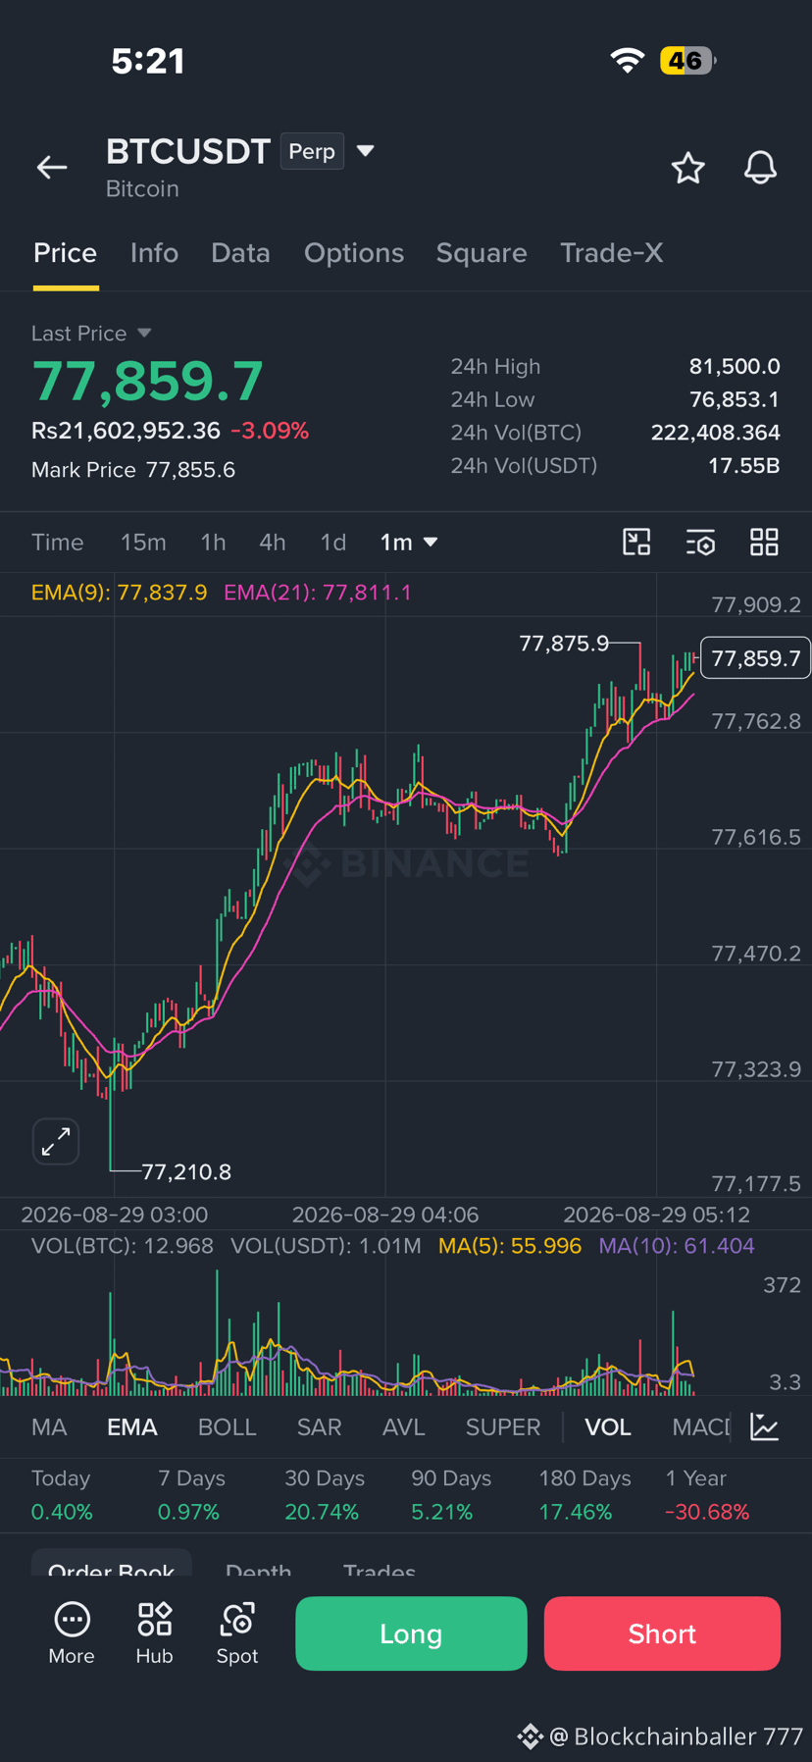Tap the MA(5) volume label
The height and width of the screenshot is (1762, 812).
click(510, 1246)
